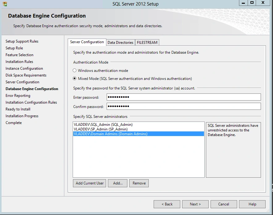The width and height of the screenshot is (273, 215).
Task: Proceed with the Next button
Action: (x=195, y=204)
